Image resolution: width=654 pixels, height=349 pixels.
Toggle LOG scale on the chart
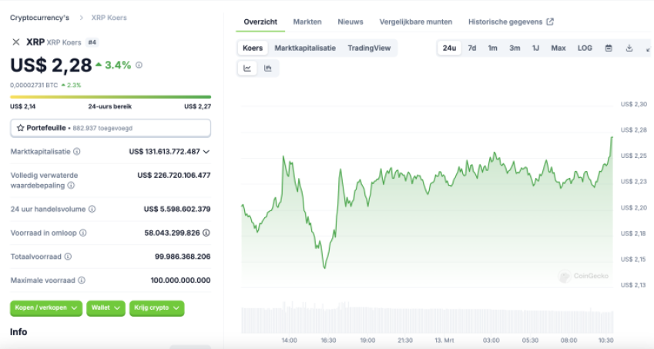pyautogui.click(x=585, y=49)
